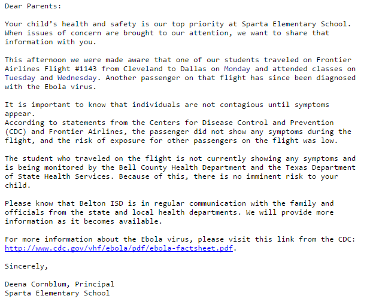Open the CDC Ebola factsheet PDF link
This screenshot has height=308, width=373.
(119, 248)
